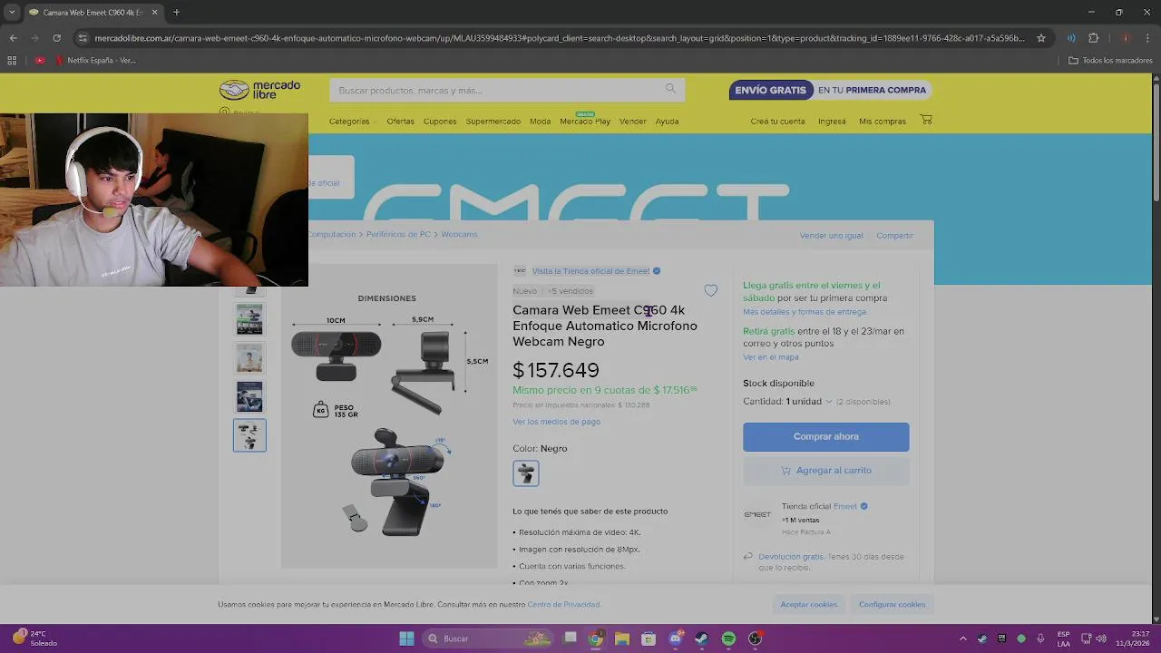The width and height of the screenshot is (1161, 653).
Task: Open the Cantidad 1 unidad dropdown
Action: click(808, 401)
